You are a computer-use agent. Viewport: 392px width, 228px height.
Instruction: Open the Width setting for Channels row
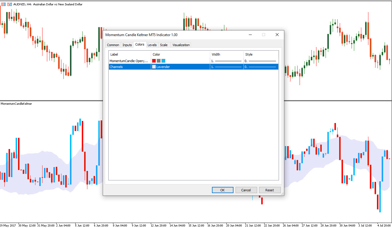point(226,67)
